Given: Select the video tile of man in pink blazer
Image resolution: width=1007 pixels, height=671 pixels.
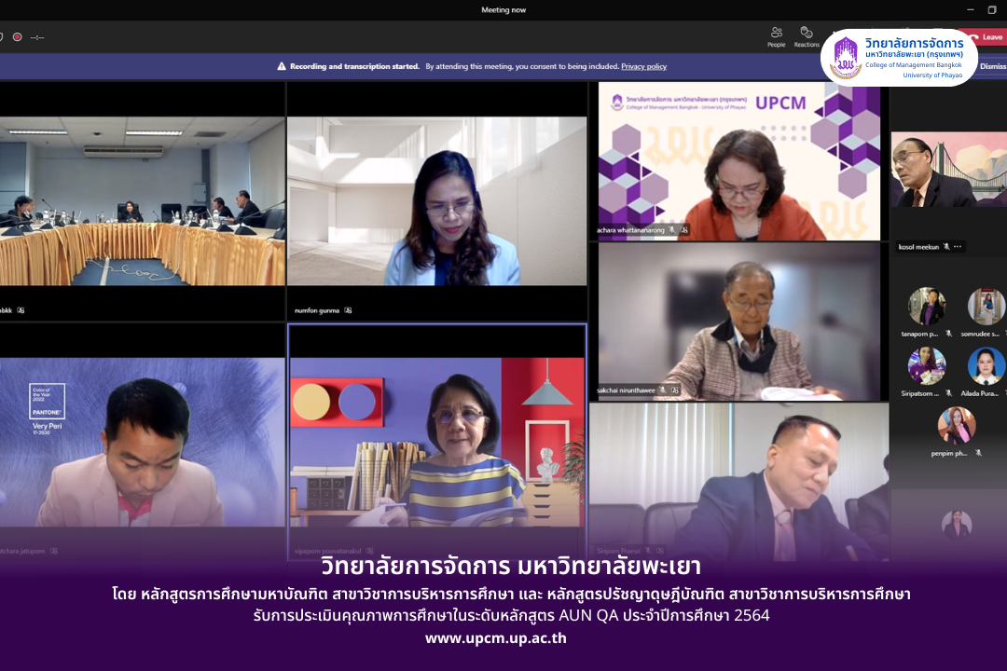Looking at the screenshot, I should pos(142,442).
